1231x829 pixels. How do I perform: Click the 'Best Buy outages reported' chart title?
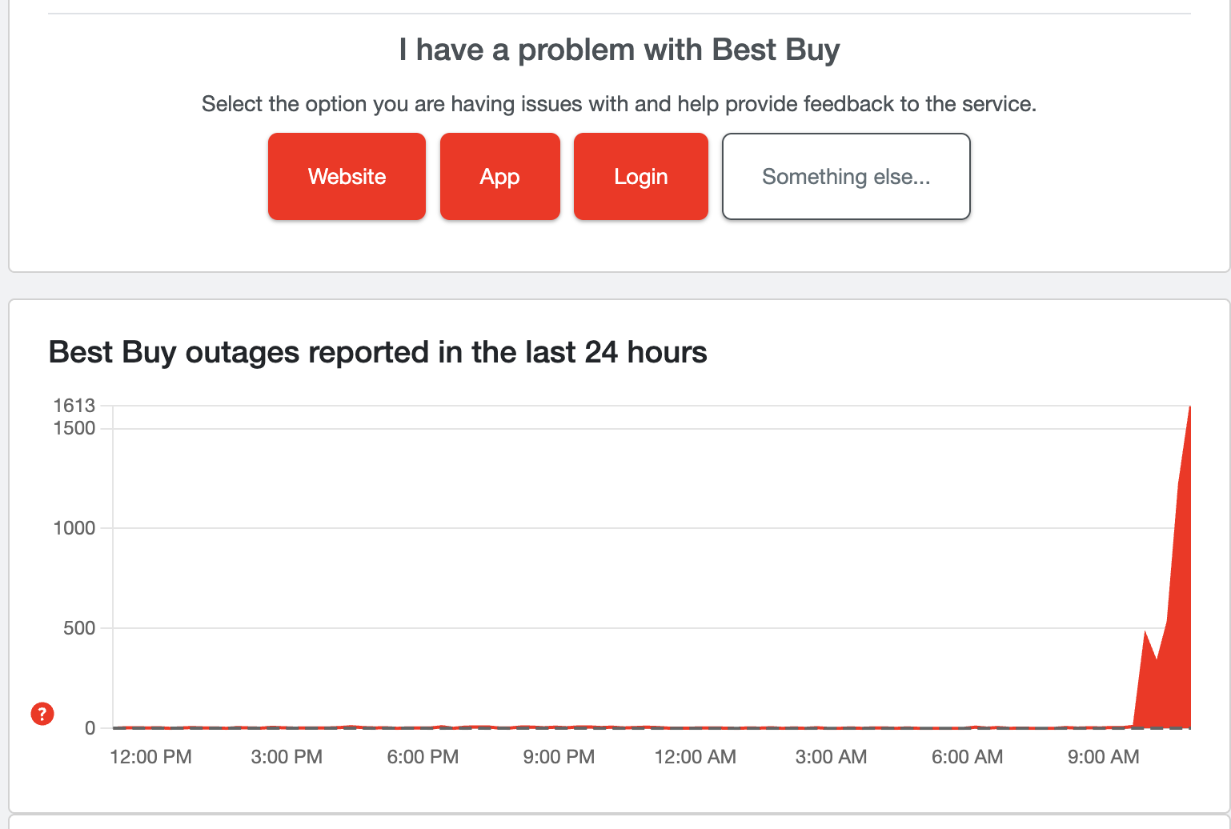pyautogui.click(x=378, y=352)
